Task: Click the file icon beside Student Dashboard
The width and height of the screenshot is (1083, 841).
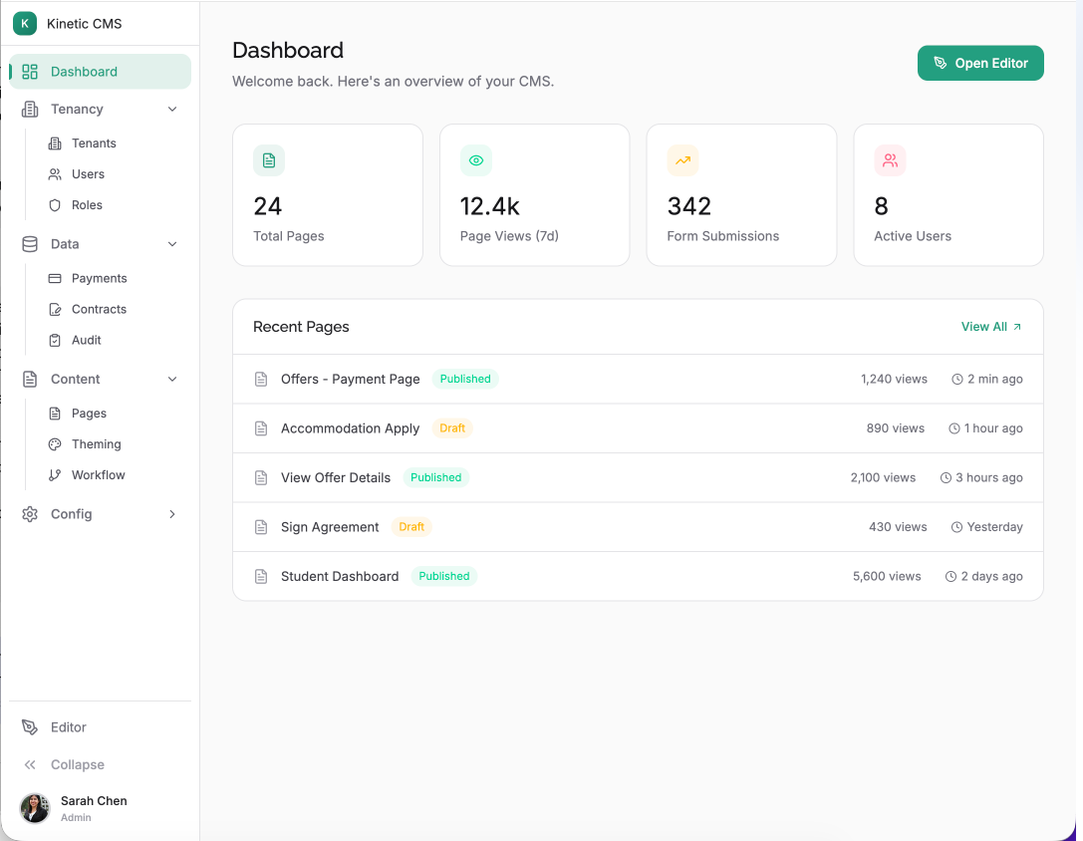Action: point(261,576)
